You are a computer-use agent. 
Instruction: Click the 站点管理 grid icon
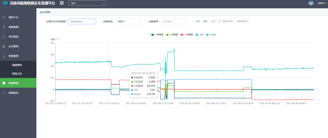click(x=4, y=46)
